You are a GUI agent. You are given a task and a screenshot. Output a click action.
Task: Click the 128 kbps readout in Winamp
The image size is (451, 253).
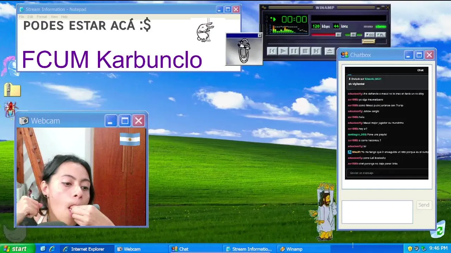coord(316,26)
